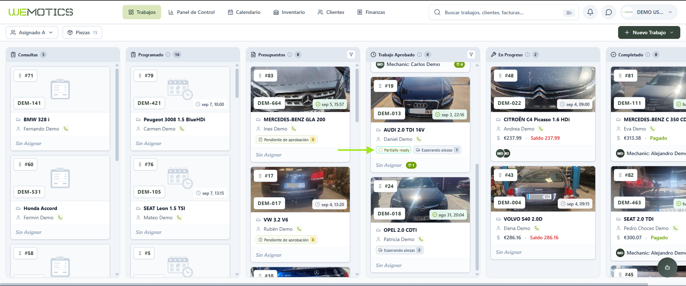Image resolution: width=686 pixels, height=286 pixels.
Task: Call Fernando Demo via phone icon
Action: [x=66, y=129]
